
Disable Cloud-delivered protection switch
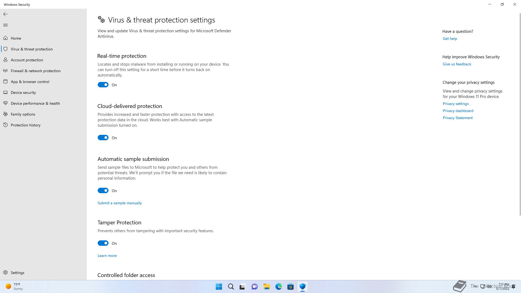point(103,138)
